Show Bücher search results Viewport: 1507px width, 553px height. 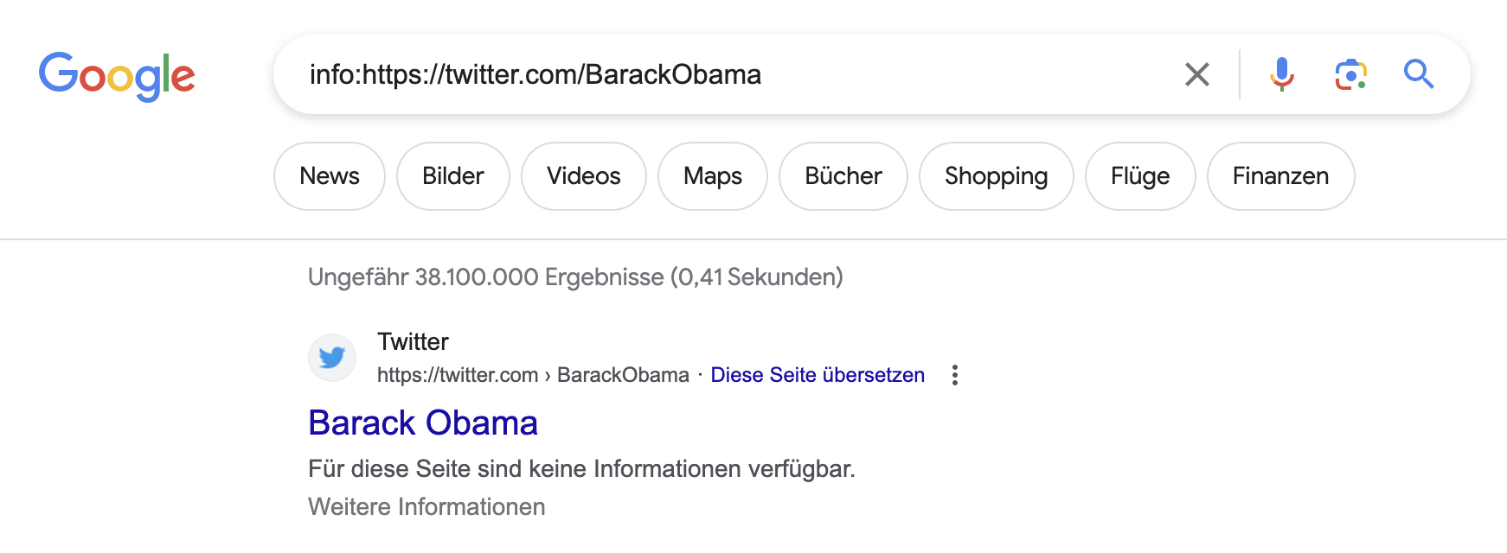(843, 176)
